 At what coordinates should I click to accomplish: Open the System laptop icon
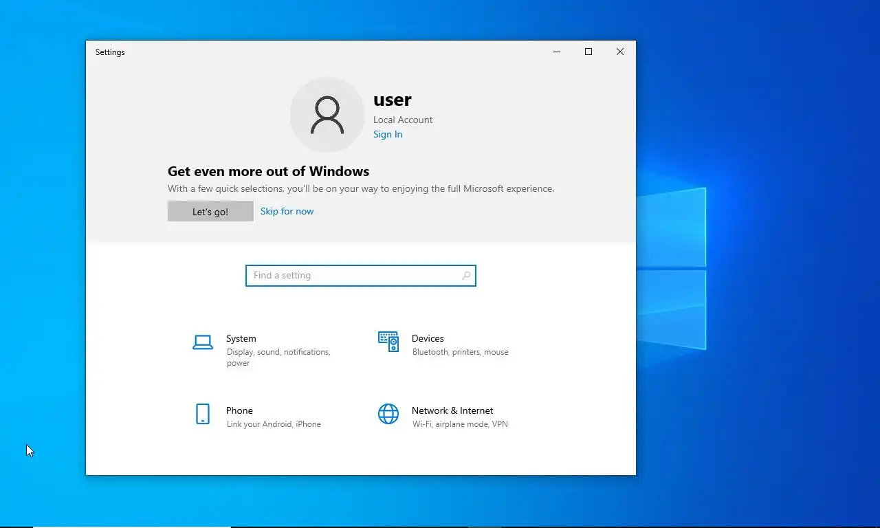(x=203, y=342)
